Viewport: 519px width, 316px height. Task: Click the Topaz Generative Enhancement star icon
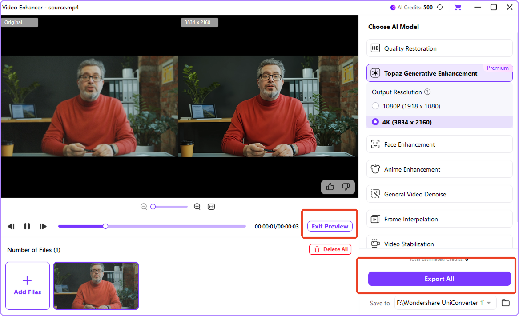pos(375,73)
